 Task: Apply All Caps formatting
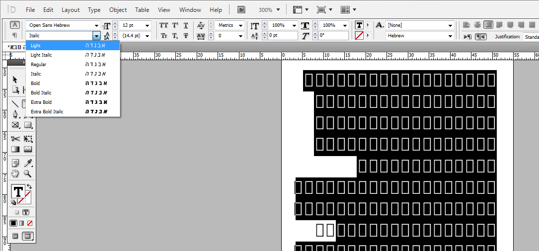(x=163, y=25)
